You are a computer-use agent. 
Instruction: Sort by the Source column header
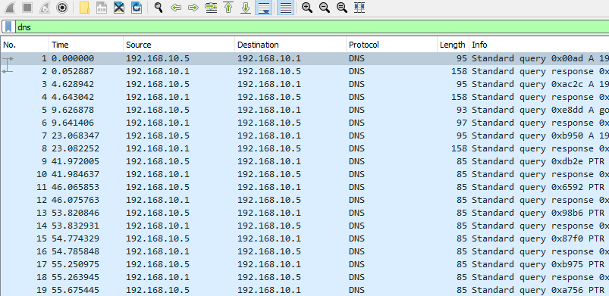coord(179,45)
